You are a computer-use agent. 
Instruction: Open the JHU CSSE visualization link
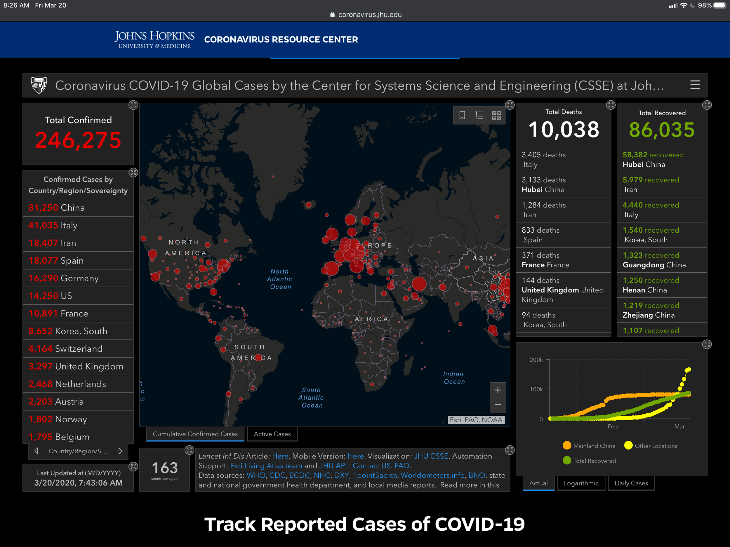(x=431, y=456)
